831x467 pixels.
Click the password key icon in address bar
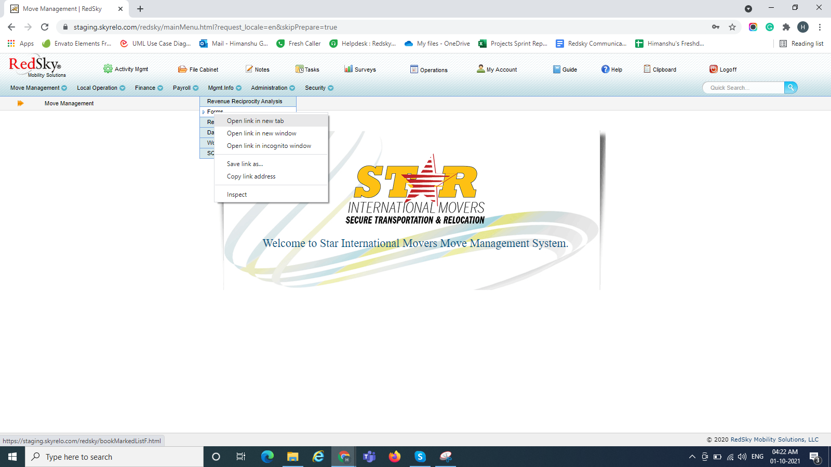coord(716,27)
